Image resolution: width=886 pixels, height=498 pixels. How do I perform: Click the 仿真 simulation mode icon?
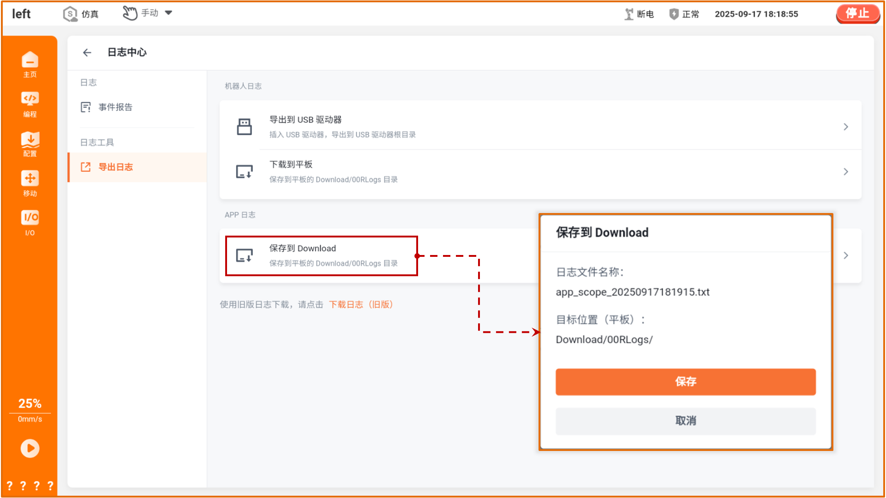(70, 14)
